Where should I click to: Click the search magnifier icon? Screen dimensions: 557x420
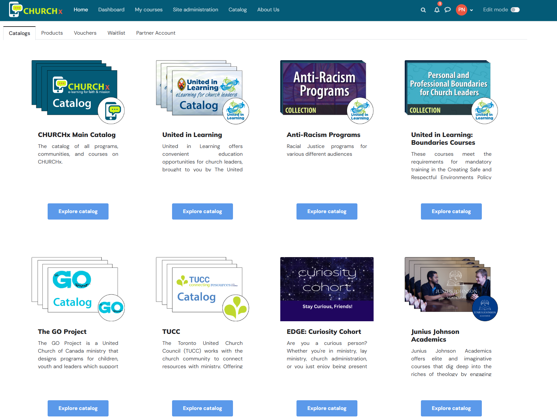click(423, 10)
